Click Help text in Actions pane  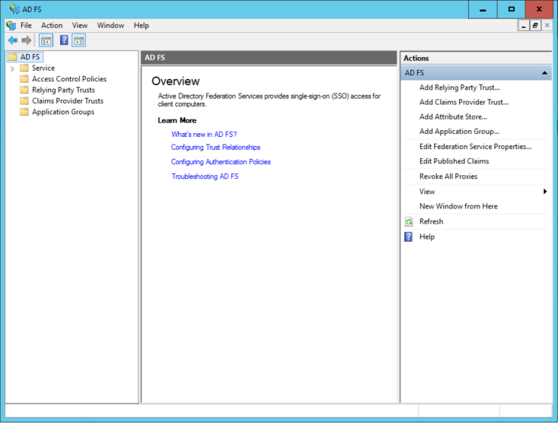[427, 237]
